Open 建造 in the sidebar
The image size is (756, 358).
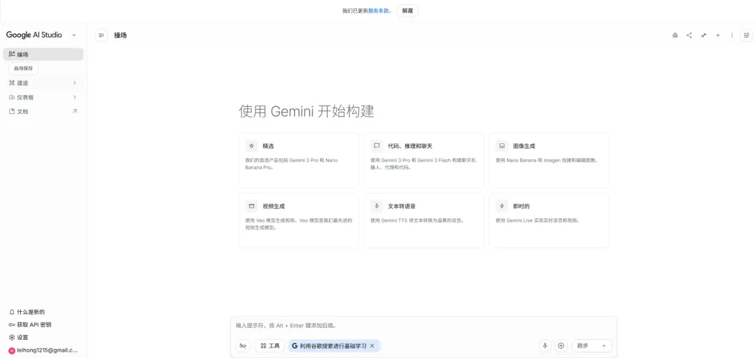[x=43, y=83]
